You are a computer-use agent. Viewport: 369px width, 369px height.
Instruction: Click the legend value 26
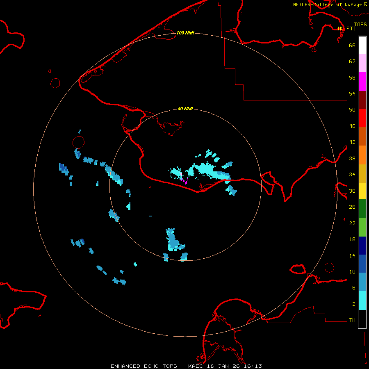pos(352,207)
